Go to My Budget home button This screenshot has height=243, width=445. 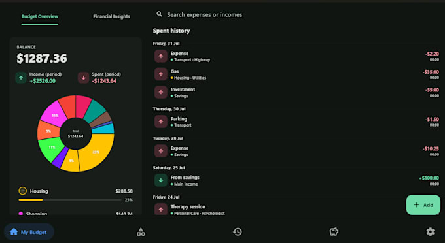click(x=29, y=232)
